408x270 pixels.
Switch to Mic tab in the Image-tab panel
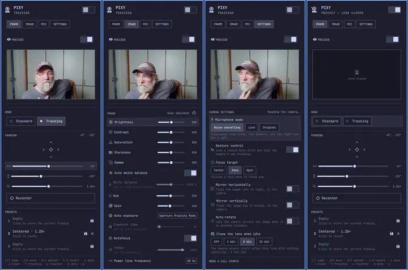(146, 24)
